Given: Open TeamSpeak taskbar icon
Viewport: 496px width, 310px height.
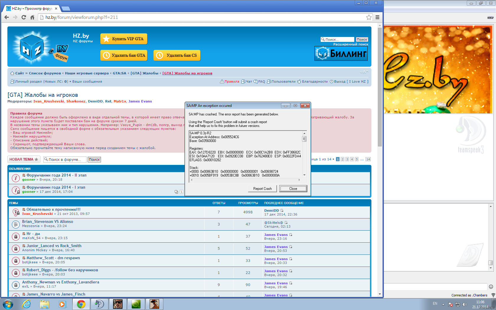Looking at the screenshot, I should [99, 304].
